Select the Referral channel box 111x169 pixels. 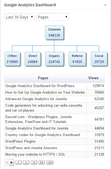77,59
